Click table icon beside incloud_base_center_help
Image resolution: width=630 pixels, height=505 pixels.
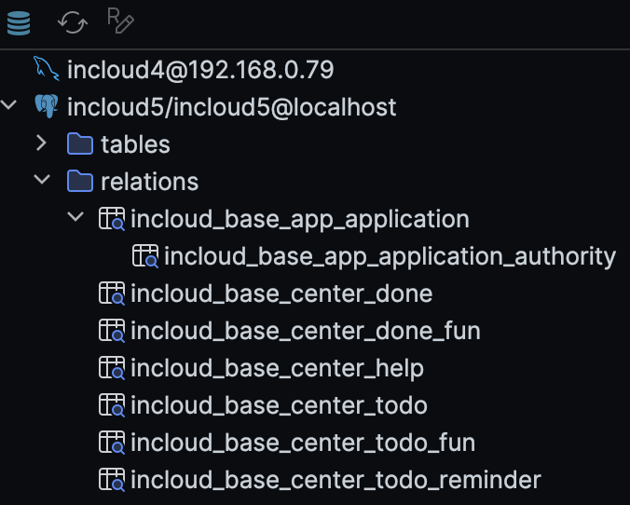(x=112, y=369)
